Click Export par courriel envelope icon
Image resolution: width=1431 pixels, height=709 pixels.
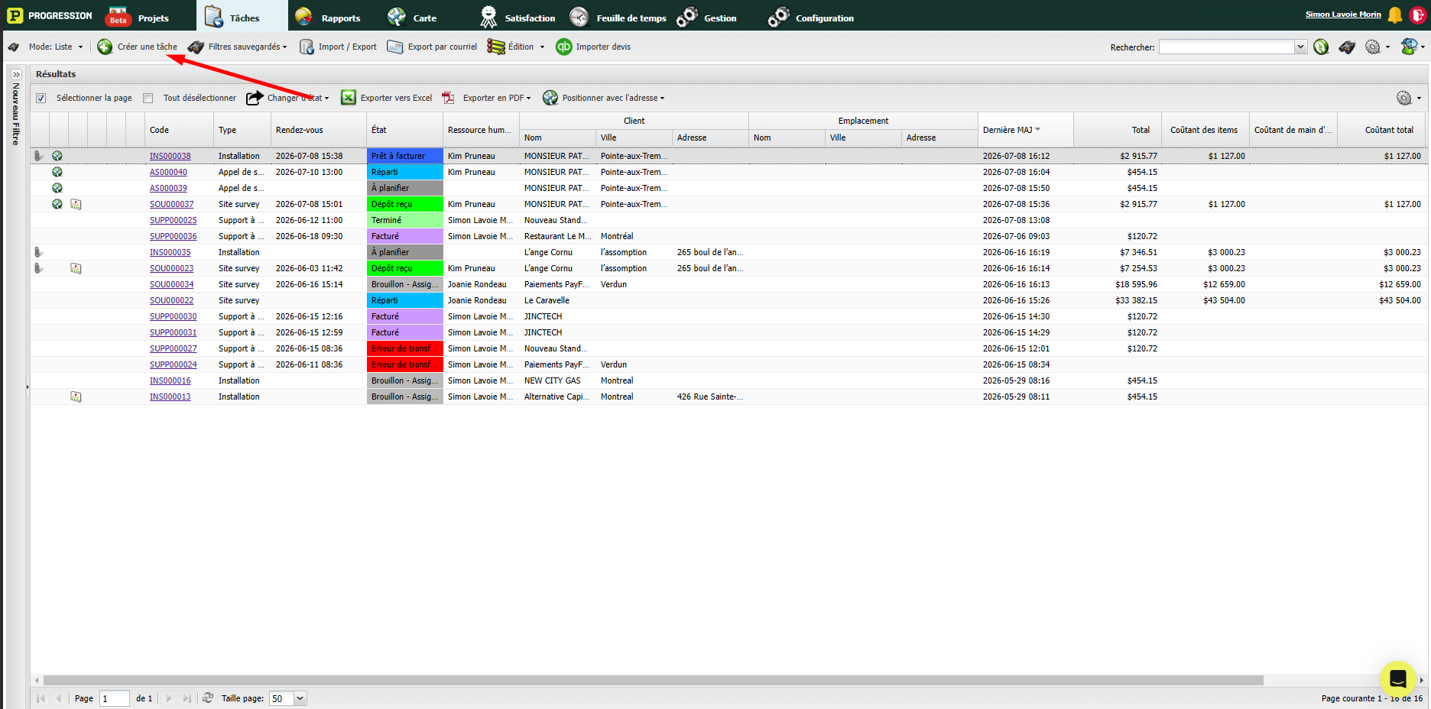tap(395, 47)
